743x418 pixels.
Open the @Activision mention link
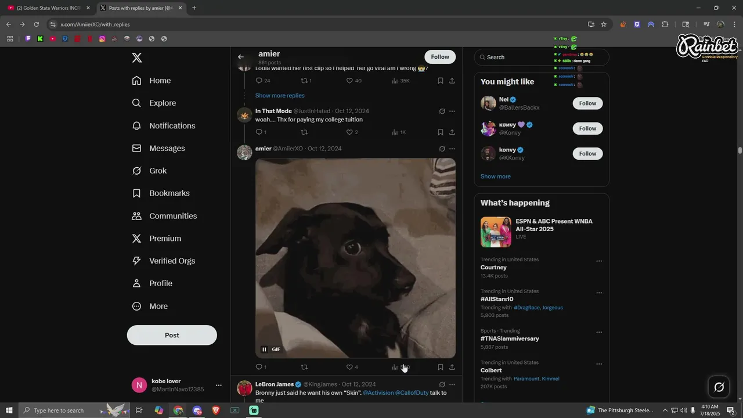[x=378, y=393]
